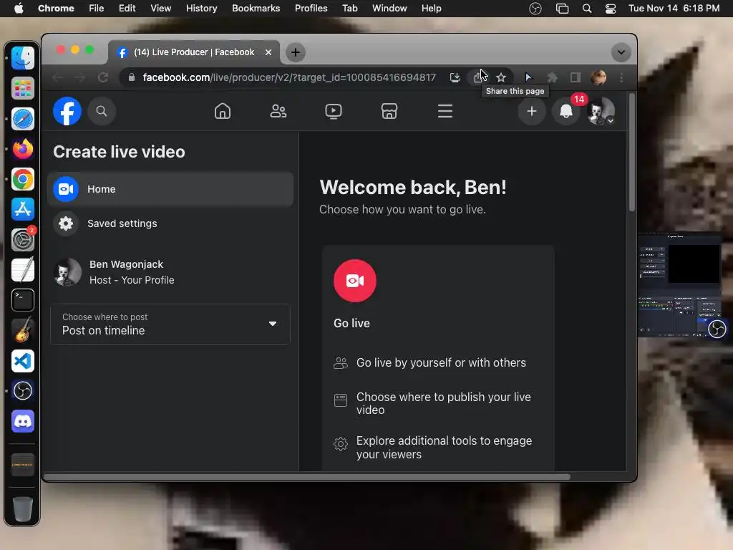Open the Edit menu
Viewport: 733px width, 550px height.
tap(127, 9)
